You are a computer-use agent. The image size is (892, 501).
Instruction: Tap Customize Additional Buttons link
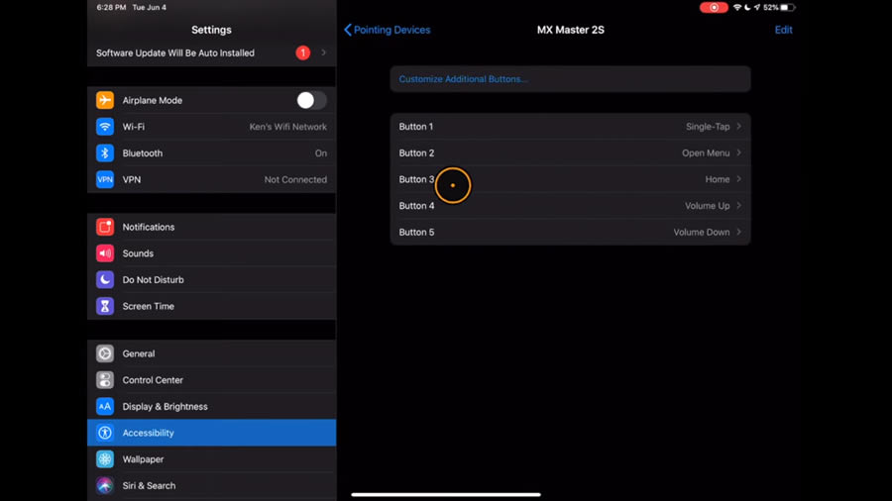point(463,79)
